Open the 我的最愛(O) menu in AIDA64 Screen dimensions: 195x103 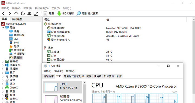42,8
